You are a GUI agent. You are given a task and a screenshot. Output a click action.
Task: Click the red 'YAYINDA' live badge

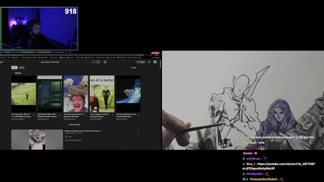pos(155,53)
